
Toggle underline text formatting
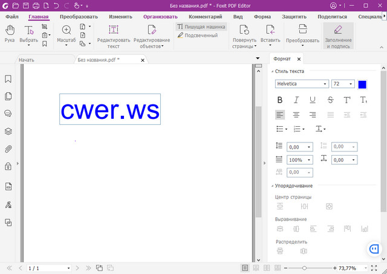coord(313,100)
